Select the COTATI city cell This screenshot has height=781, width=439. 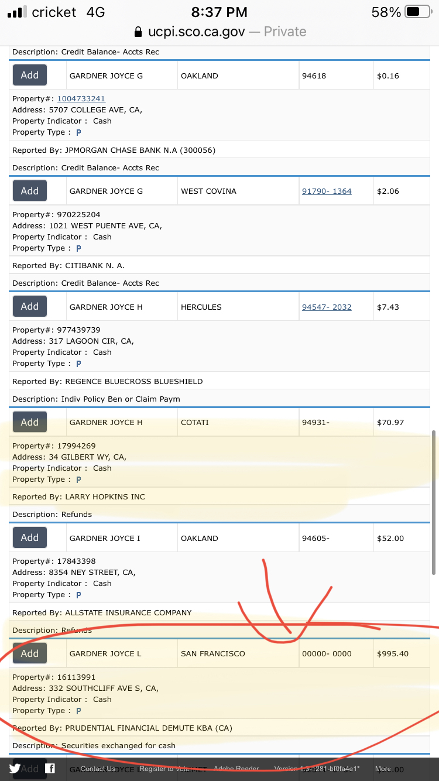point(238,422)
